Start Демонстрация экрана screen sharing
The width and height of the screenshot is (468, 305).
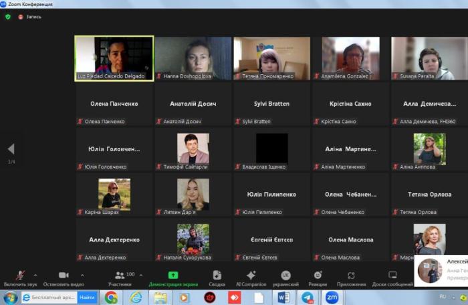pos(173,278)
